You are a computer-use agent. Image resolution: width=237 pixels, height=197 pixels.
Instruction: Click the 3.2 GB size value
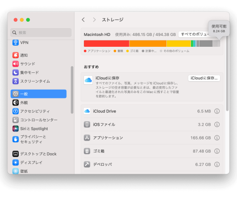pyautogui.click(x=204, y=125)
